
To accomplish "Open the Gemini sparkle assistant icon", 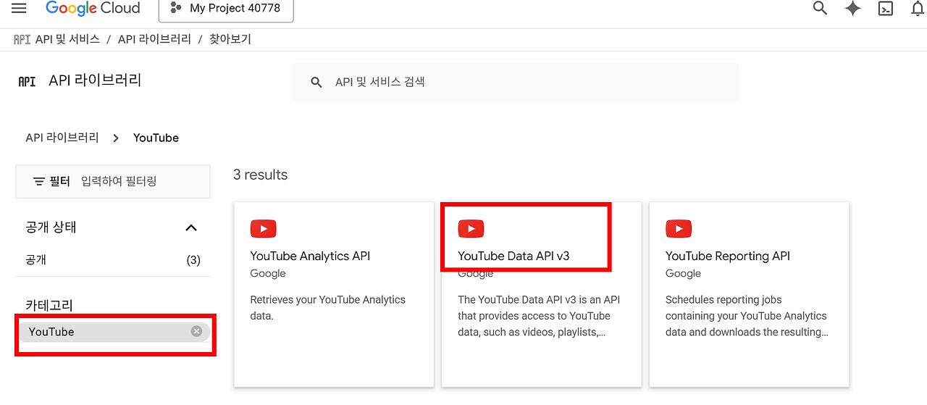I will 853,8.
